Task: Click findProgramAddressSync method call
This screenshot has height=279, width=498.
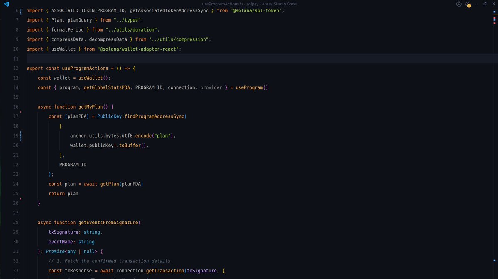Action: (155, 116)
